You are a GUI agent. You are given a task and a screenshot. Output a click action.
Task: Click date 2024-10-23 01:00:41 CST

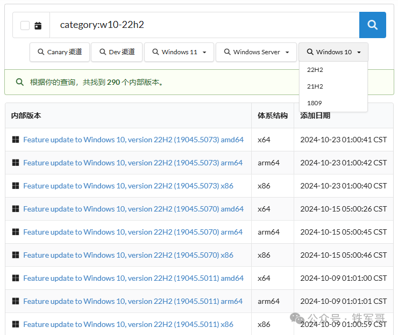344,140
